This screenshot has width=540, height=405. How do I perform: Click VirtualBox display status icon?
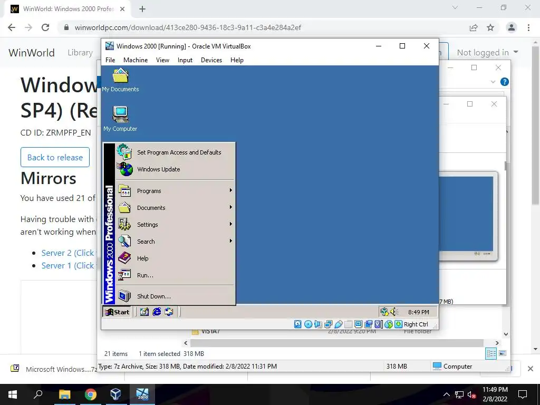pyautogui.click(x=359, y=324)
